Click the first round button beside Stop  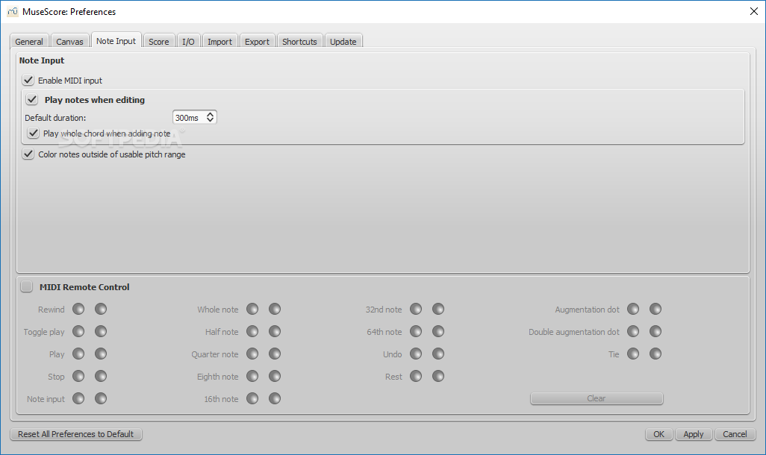click(x=78, y=377)
